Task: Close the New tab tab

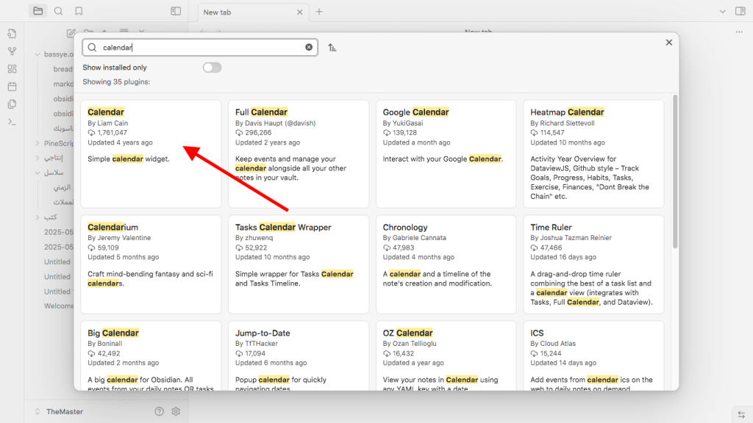Action: [300, 12]
